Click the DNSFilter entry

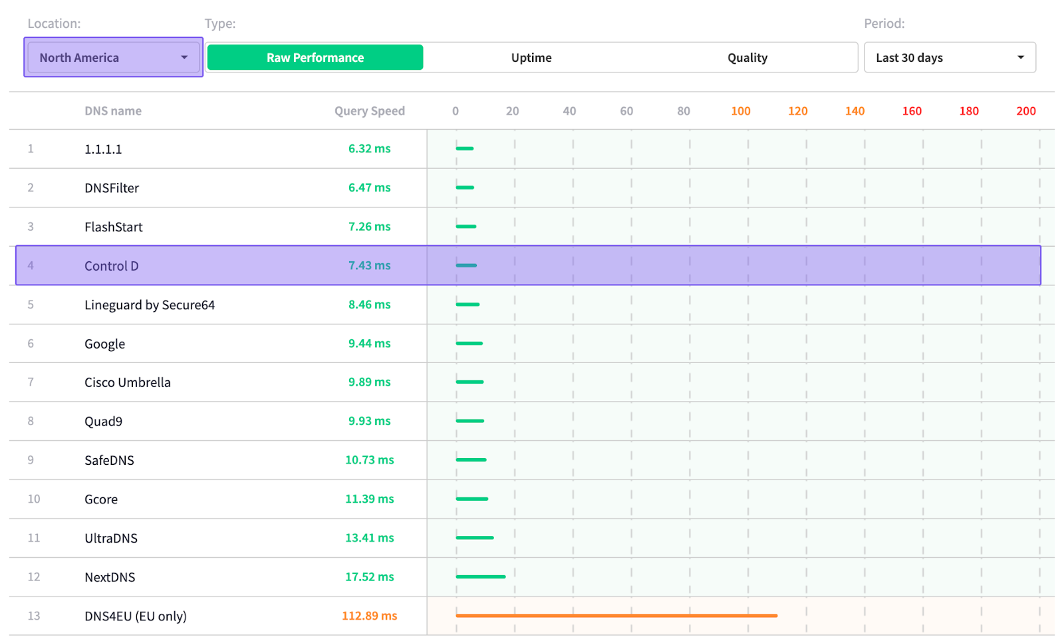click(x=112, y=188)
